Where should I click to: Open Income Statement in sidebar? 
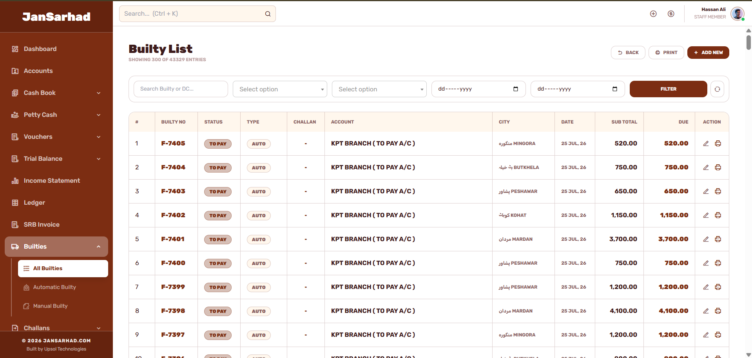pyautogui.click(x=56, y=181)
